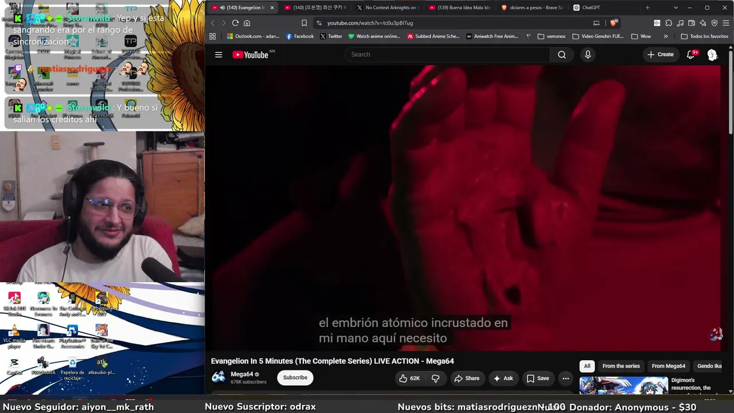Viewport: 734px width, 413px height.
Task: Open the Wow bookmarks folder
Action: 641,36
